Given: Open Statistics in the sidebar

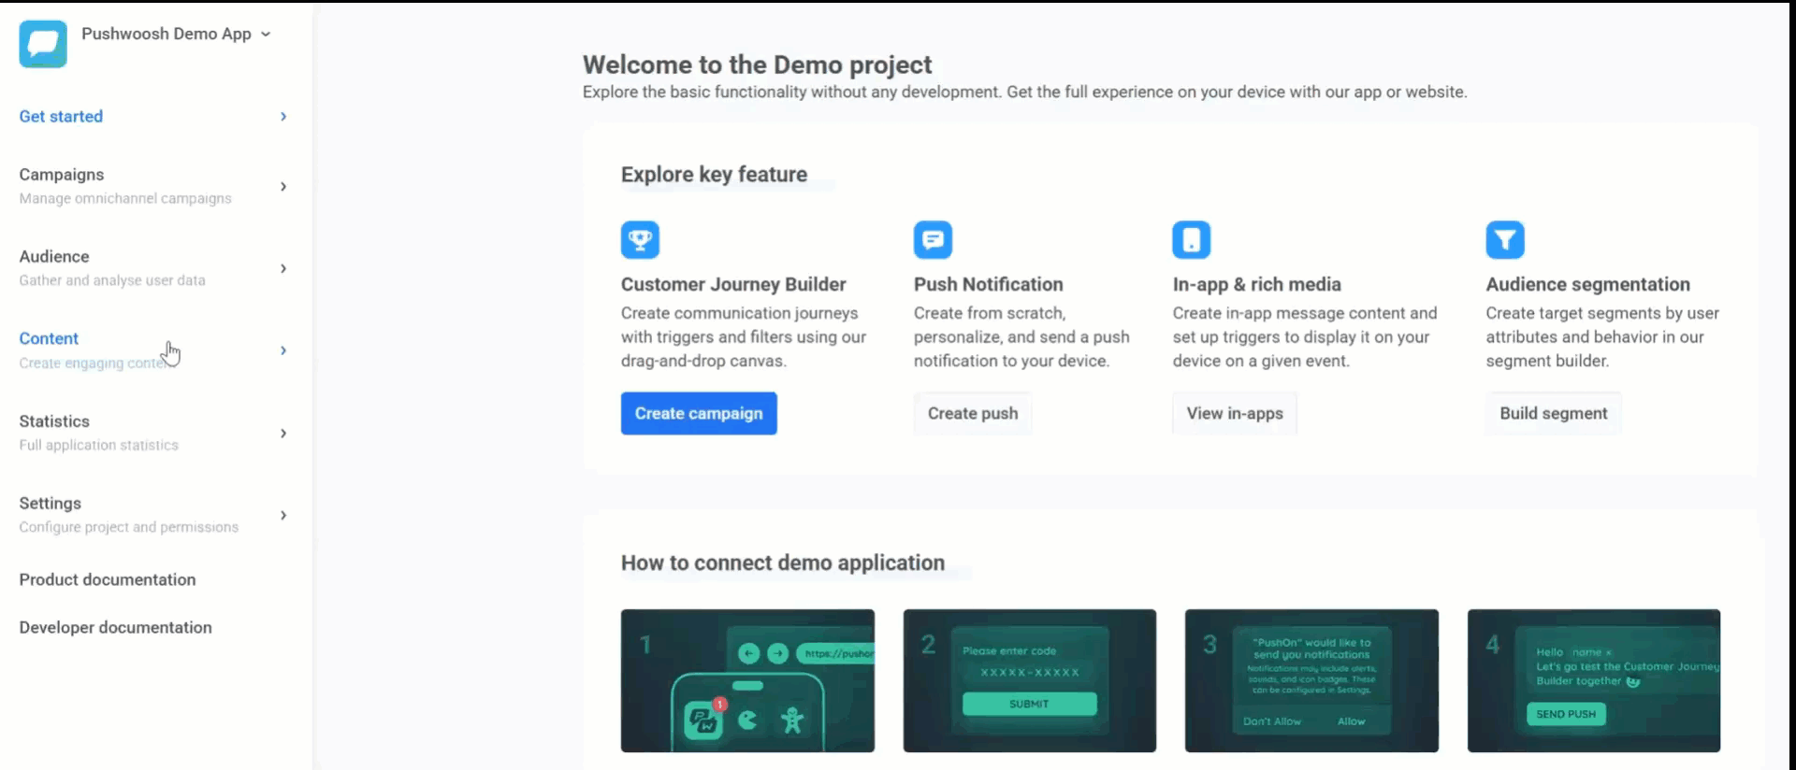Looking at the screenshot, I should click(54, 421).
